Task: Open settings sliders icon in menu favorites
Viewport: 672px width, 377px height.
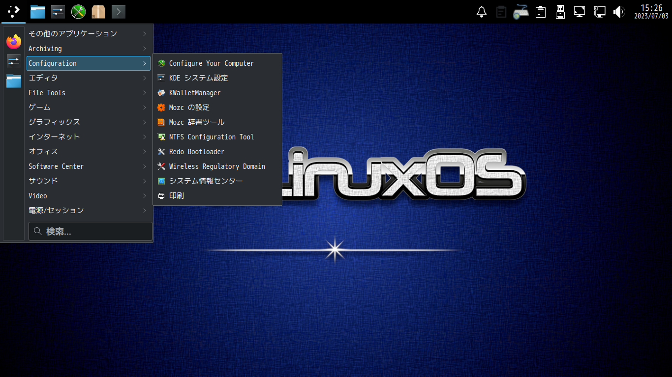Action: [14, 61]
